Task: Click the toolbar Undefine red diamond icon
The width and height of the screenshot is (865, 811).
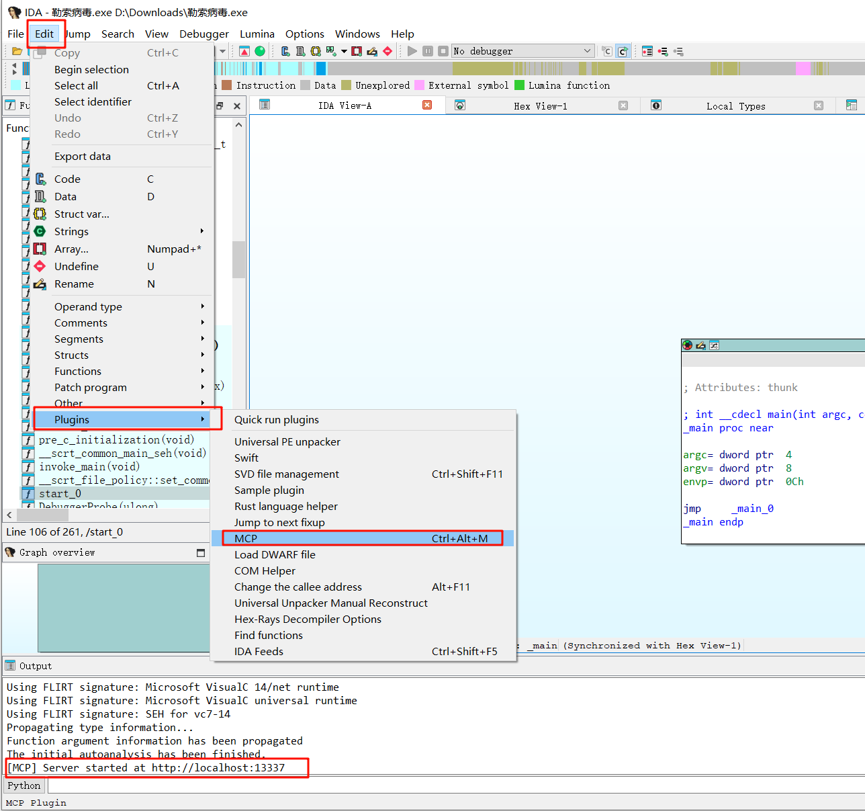Action: click(388, 51)
